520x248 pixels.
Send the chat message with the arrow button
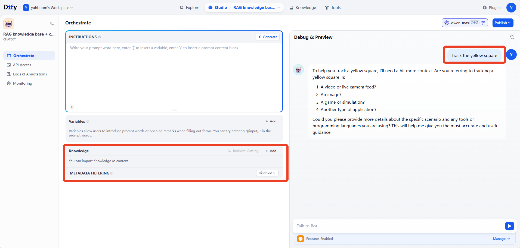pyautogui.click(x=509, y=226)
